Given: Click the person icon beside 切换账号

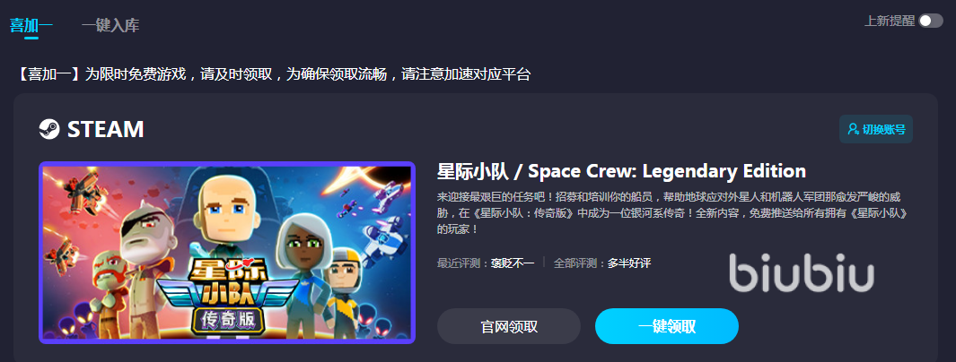Looking at the screenshot, I should 853,129.
